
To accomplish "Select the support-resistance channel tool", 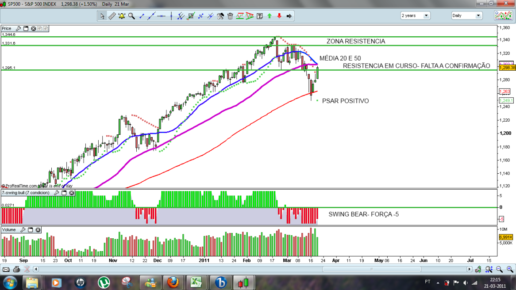I will (x=240, y=16).
